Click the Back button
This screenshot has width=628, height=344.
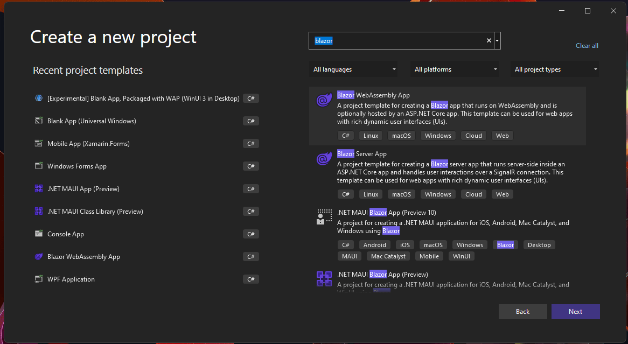[x=522, y=312]
